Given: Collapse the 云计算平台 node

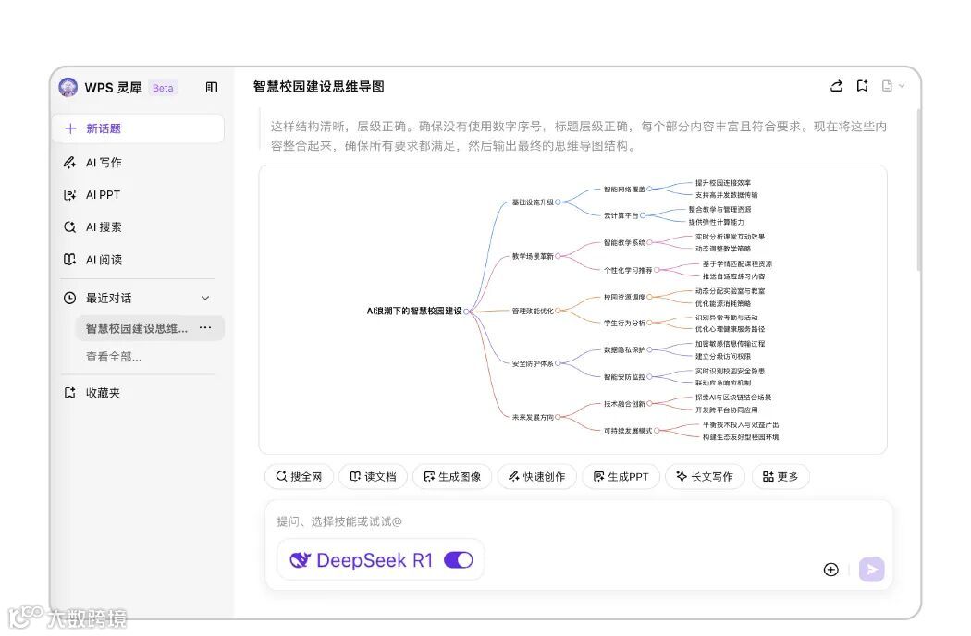Looking at the screenshot, I should tap(643, 215).
